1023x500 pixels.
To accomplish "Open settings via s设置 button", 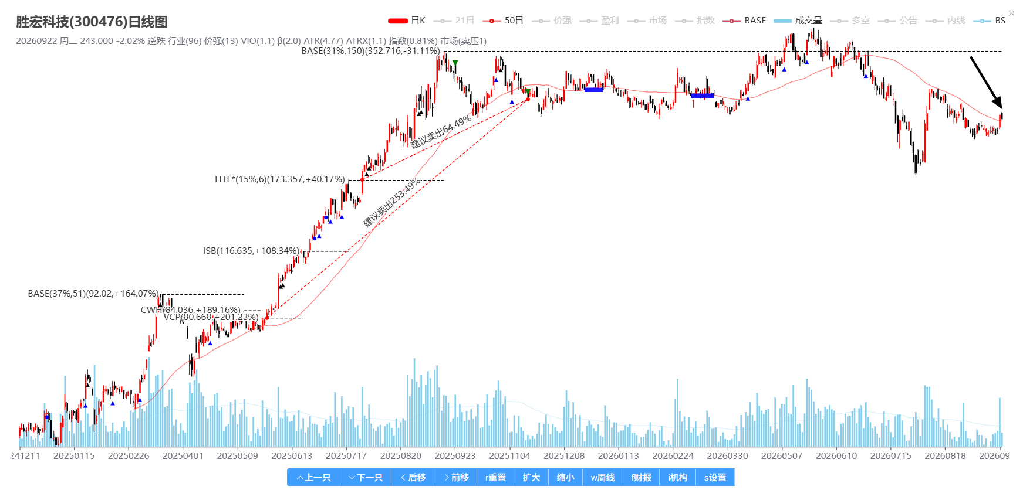I will [715, 478].
